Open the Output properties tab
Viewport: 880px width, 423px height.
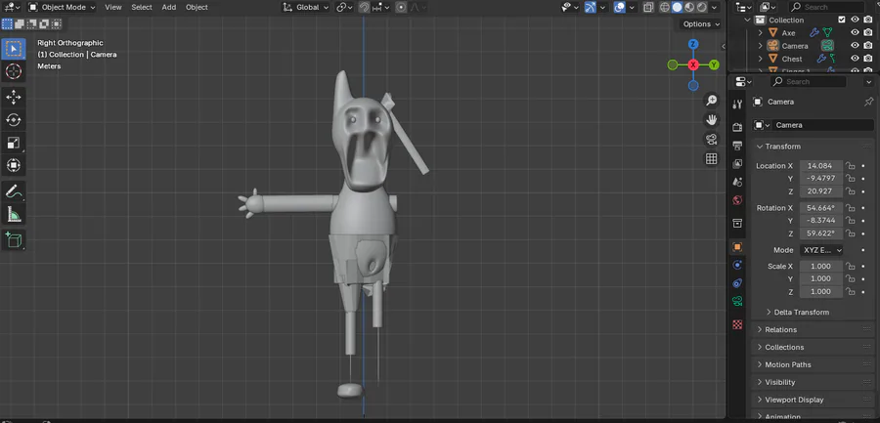click(737, 146)
